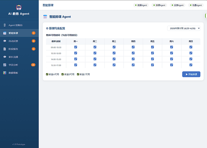
Task: Uncheck 周六 14:00-15:30 availability
Action: click(172, 59)
